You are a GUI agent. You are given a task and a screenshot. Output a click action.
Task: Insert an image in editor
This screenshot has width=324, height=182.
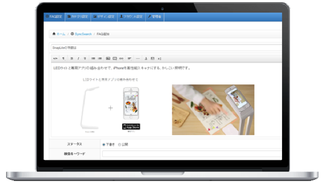pos(108,59)
